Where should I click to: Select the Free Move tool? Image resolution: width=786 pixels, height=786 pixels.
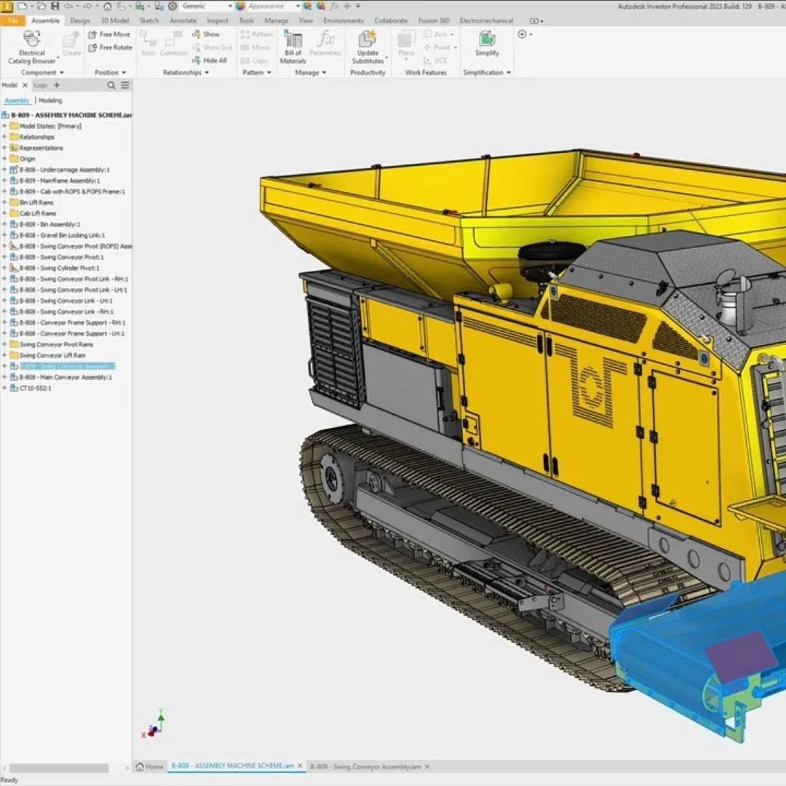point(109,34)
